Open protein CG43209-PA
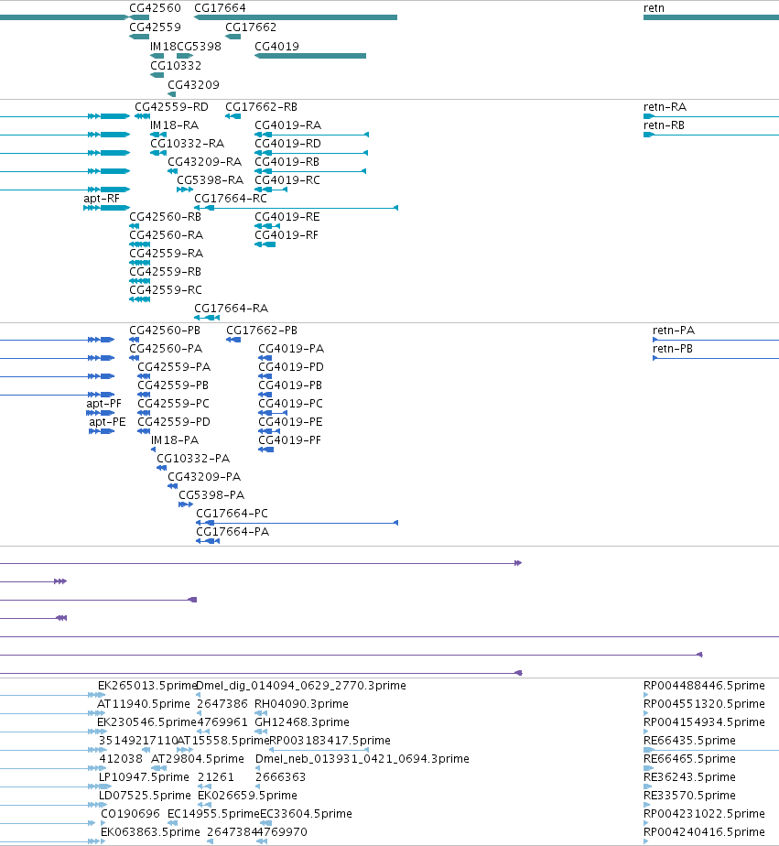Viewport: 779px width, 846px height. point(204,478)
